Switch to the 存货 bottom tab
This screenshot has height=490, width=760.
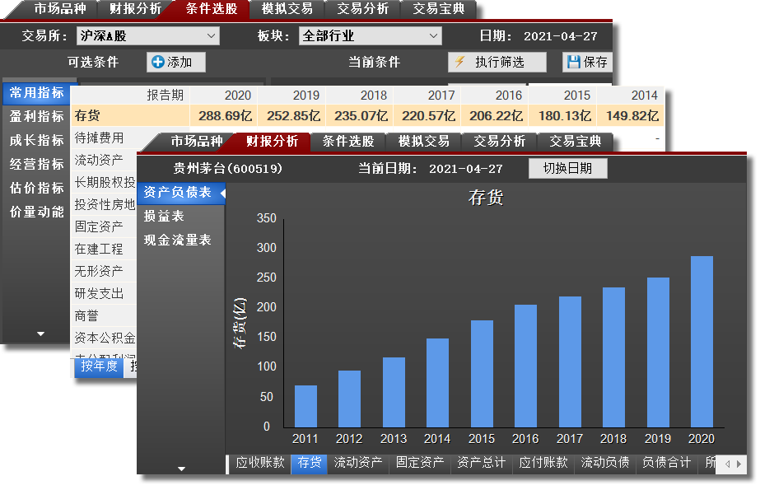(310, 463)
